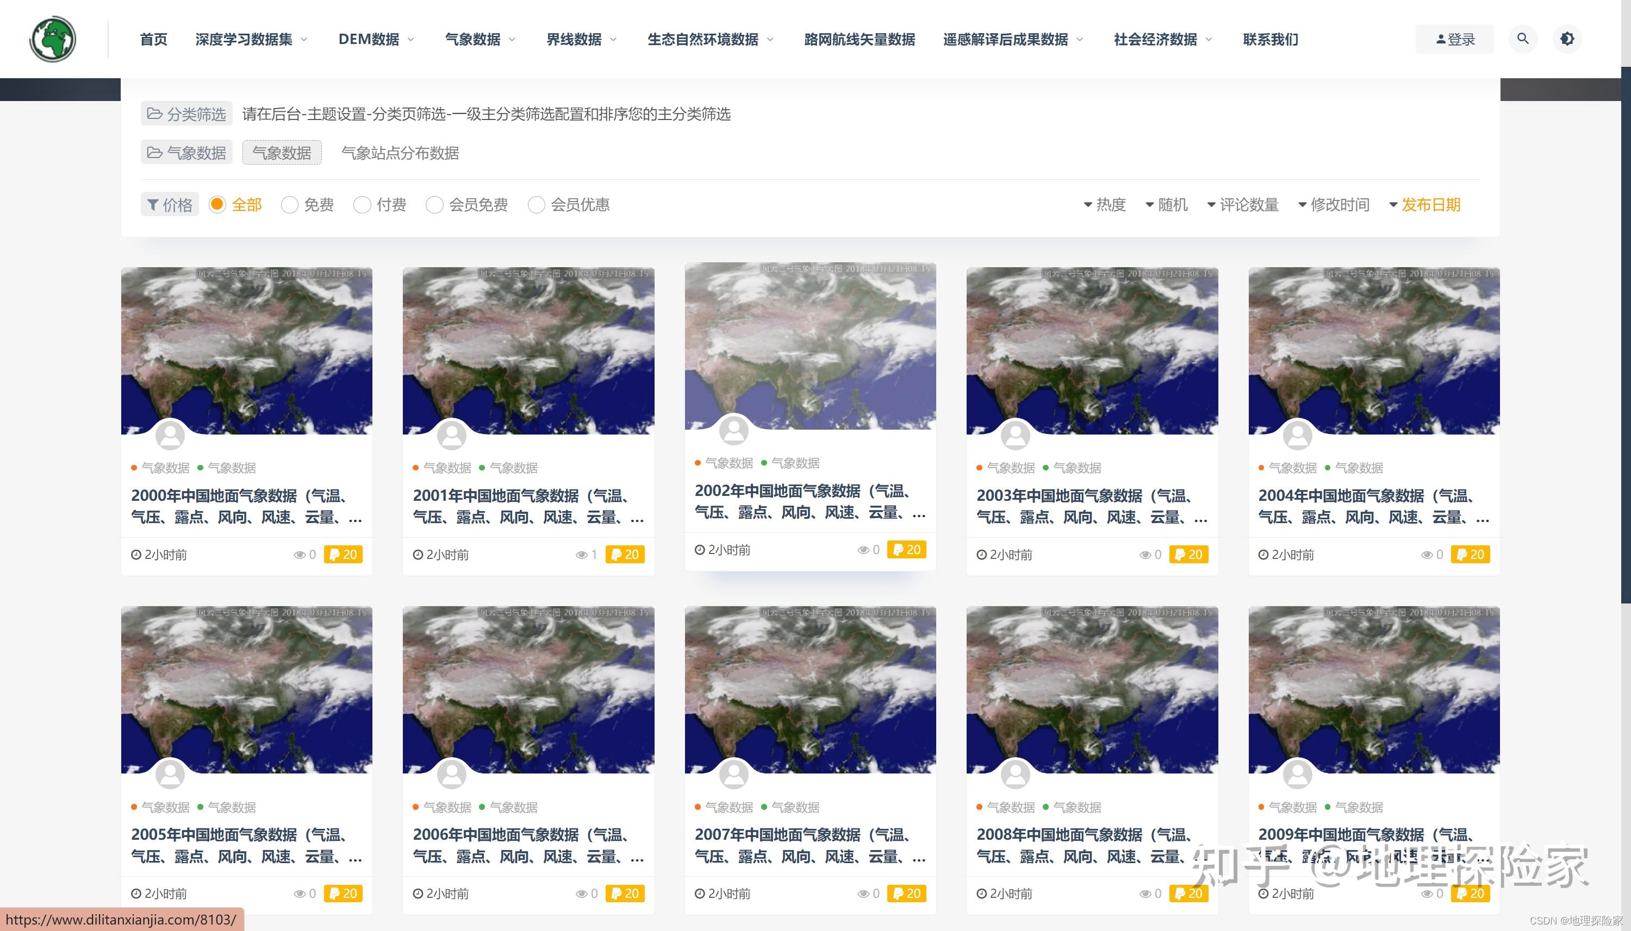Click author avatar on 2006年 card

pos(452,775)
